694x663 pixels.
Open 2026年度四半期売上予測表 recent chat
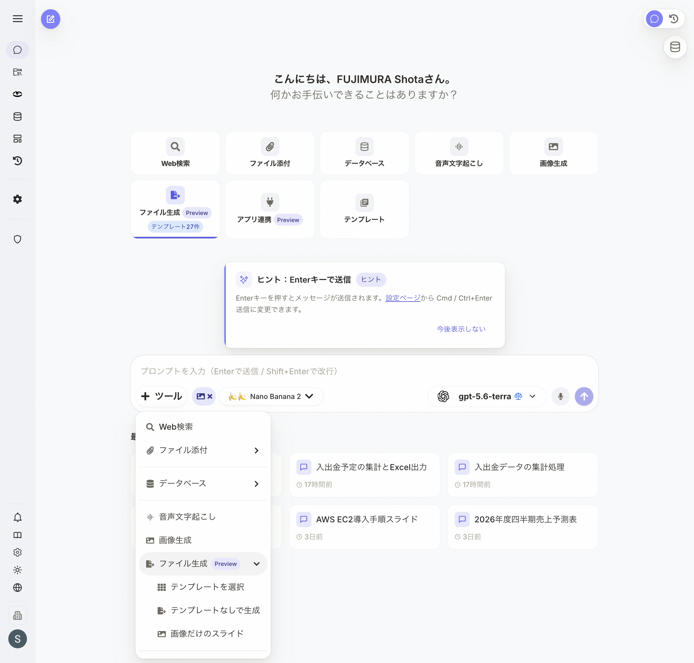point(523,527)
